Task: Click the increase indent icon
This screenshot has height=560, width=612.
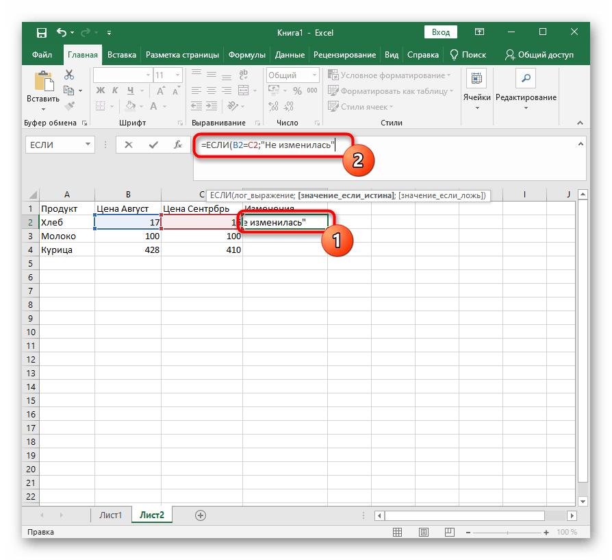Action: click(x=212, y=106)
